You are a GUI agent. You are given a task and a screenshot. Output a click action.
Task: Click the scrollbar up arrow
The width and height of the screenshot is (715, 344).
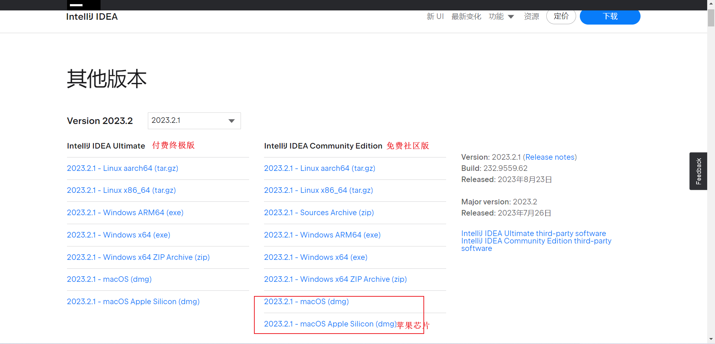(x=711, y=3)
